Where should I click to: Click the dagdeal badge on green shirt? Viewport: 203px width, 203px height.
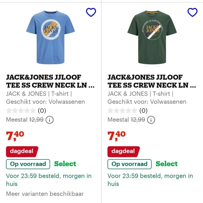click(x=123, y=151)
